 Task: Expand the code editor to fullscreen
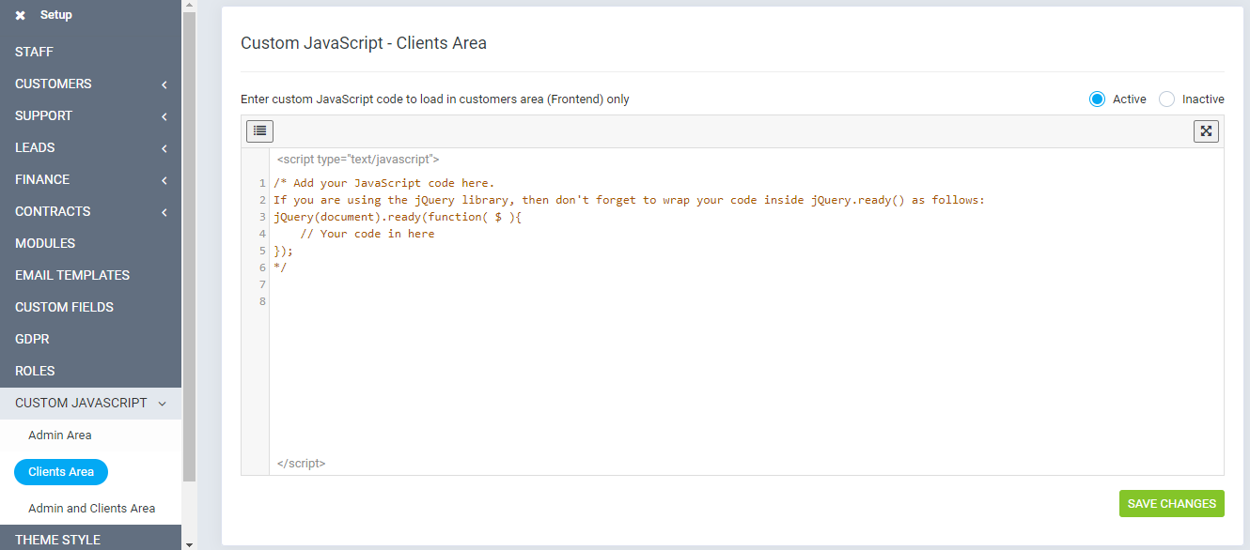click(1206, 130)
